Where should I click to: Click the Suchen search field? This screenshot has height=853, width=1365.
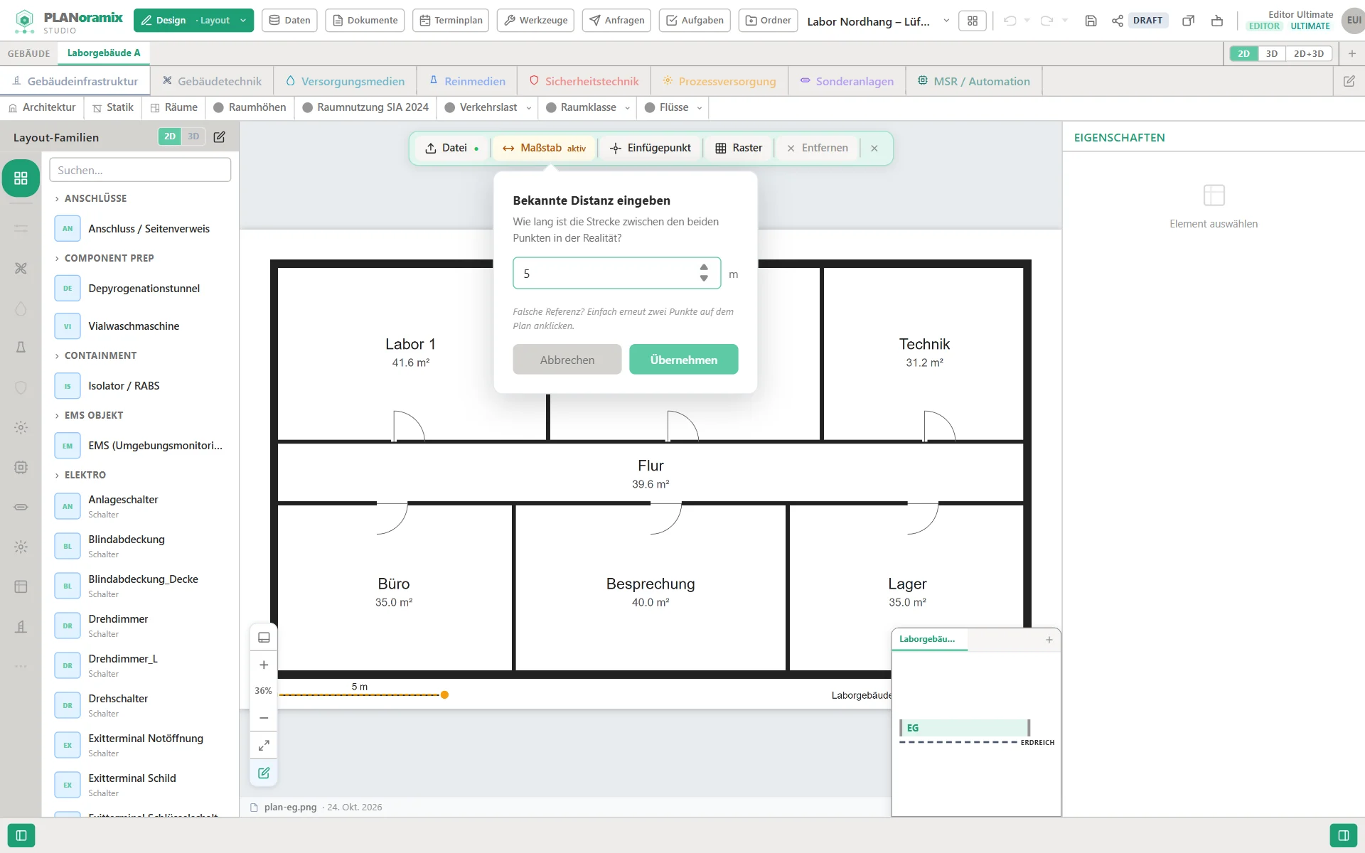click(140, 170)
